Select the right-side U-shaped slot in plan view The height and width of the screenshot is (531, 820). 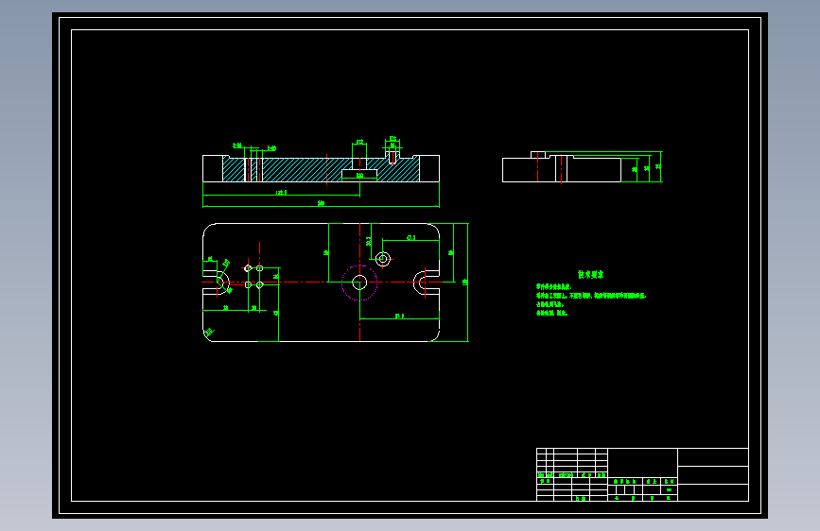point(427,283)
